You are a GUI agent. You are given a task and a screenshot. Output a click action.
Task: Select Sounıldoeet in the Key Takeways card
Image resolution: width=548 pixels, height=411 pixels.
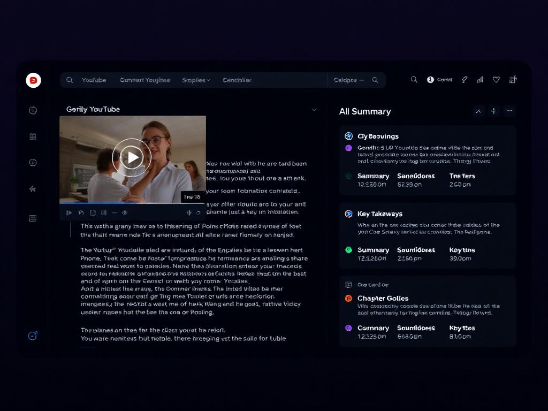pos(416,250)
